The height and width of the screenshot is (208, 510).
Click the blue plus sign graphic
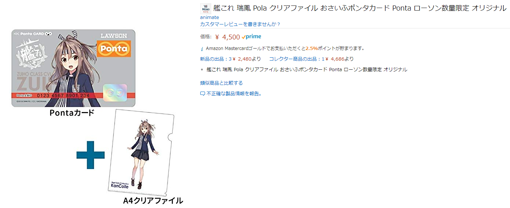point(90,155)
